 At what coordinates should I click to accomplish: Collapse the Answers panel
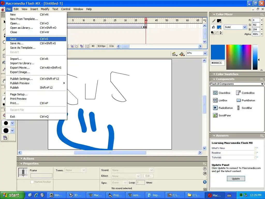click(214, 136)
